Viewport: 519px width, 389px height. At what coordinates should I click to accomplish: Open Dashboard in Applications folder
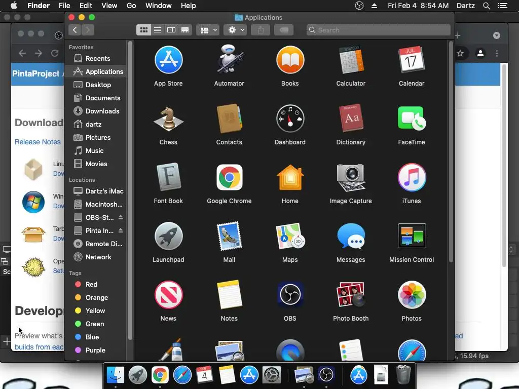[x=290, y=119]
